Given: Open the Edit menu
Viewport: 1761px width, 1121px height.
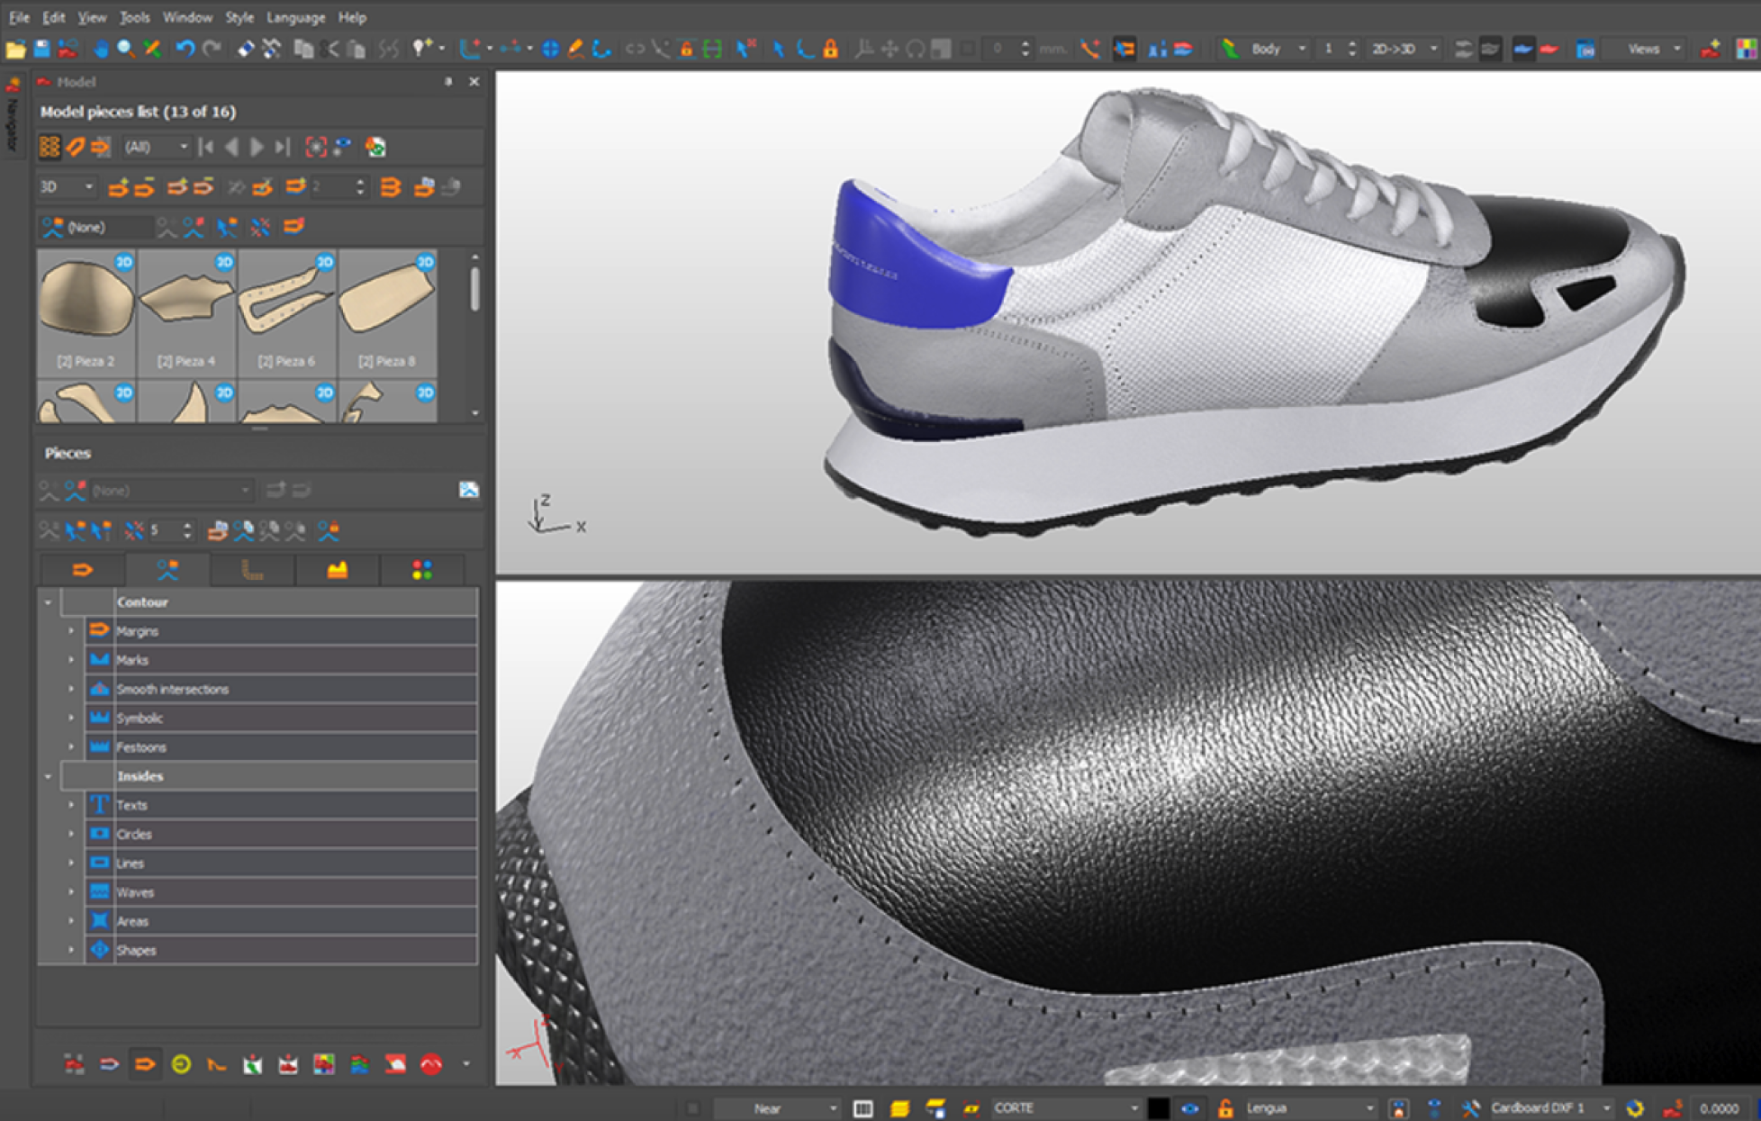Looking at the screenshot, I should pyautogui.click(x=54, y=17).
